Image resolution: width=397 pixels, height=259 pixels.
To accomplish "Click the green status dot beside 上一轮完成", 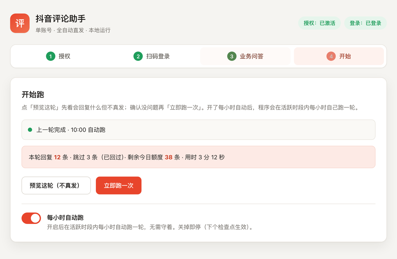I will pyautogui.click(x=30, y=130).
